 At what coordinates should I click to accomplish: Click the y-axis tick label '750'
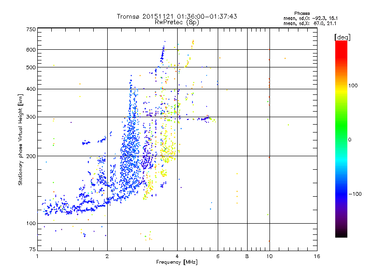click(31, 29)
